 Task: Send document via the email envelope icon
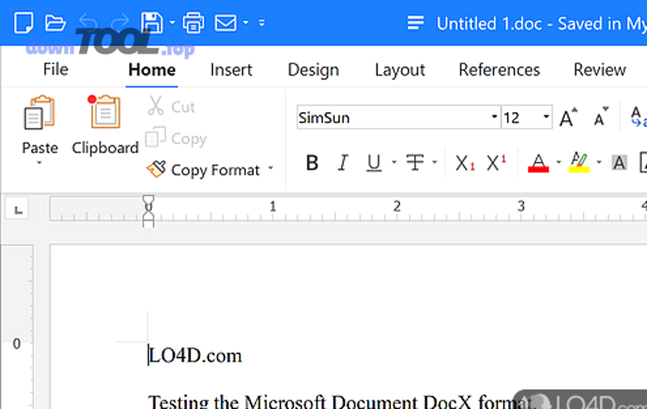coord(225,23)
